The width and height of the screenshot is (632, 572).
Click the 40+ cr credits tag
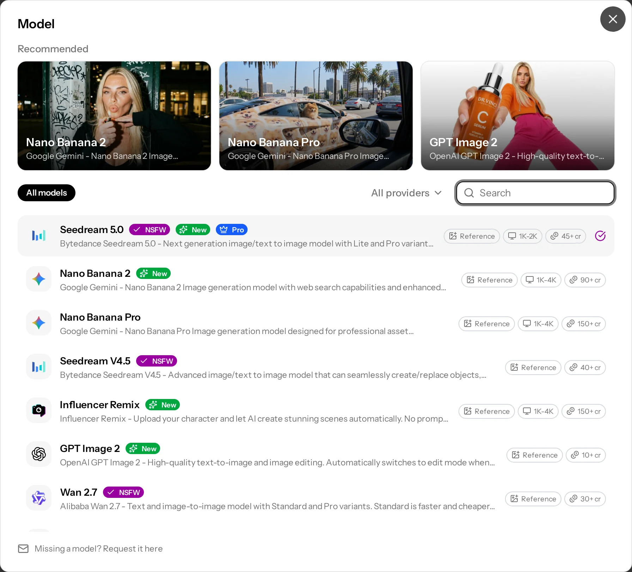pyautogui.click(x=585, y=368)
